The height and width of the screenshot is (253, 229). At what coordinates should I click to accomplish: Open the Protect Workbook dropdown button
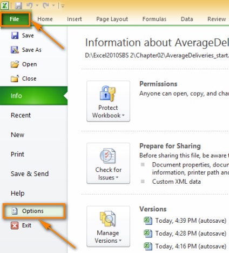(108, 101)
